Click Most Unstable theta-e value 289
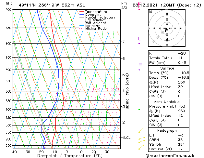 tap(182, 111)
